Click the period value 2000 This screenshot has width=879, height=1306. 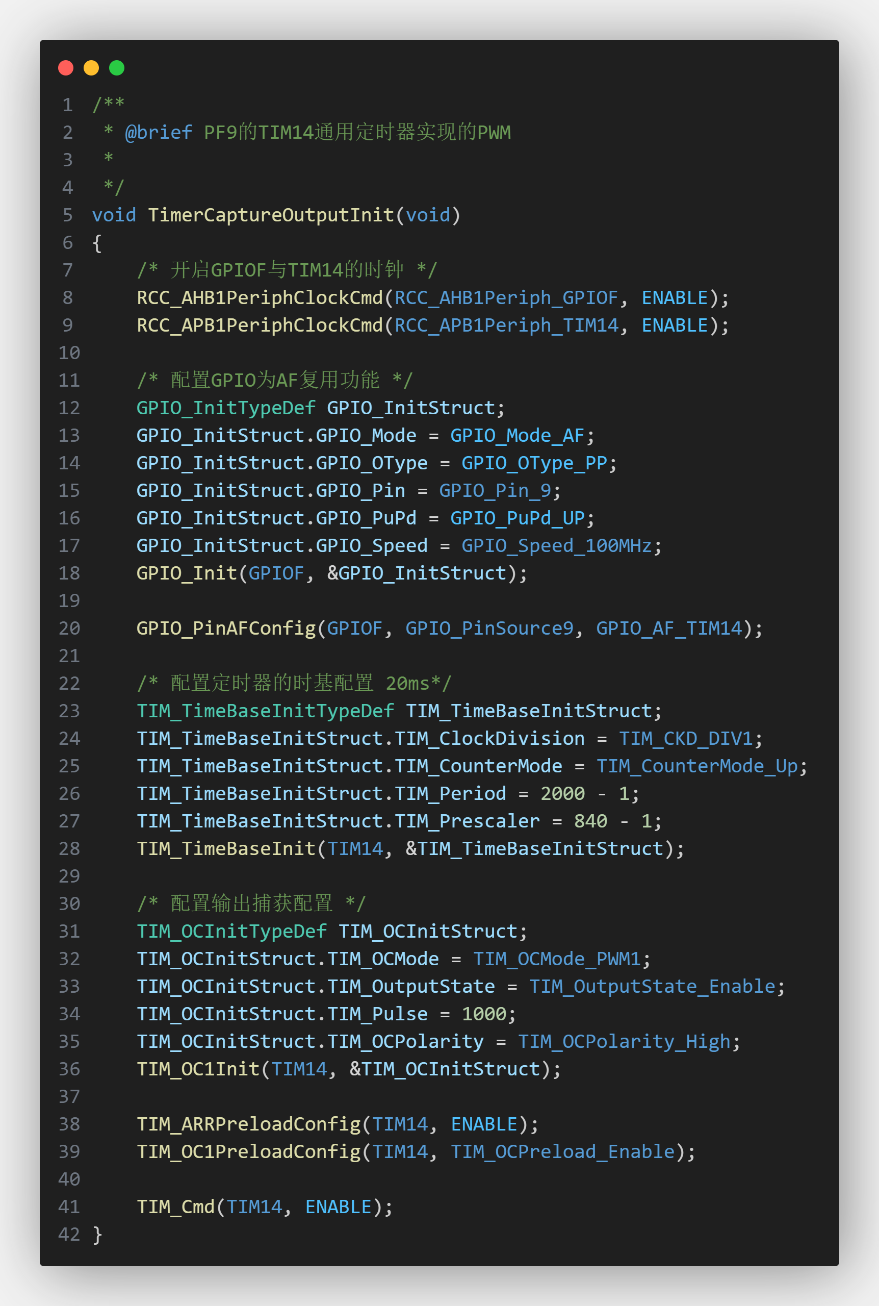tap(562, 793)
